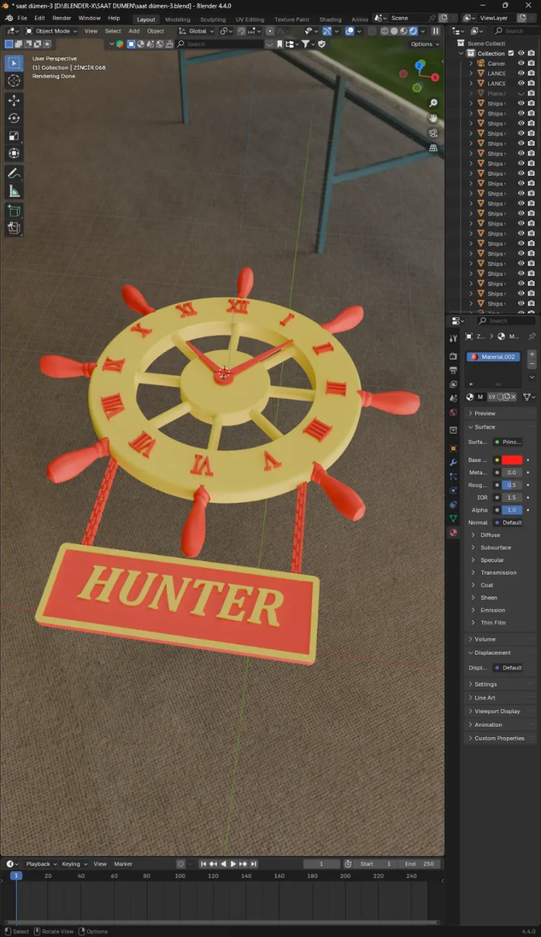Select the Transform tool
Image resolution: width=541 pixels, height=937 pixels.
point(14,153)
